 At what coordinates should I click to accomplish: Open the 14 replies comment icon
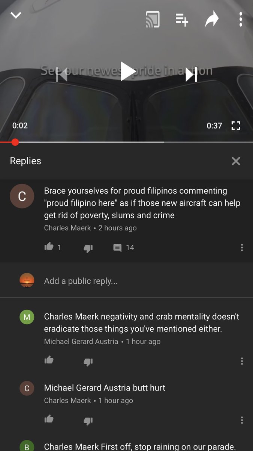(118, 248)
